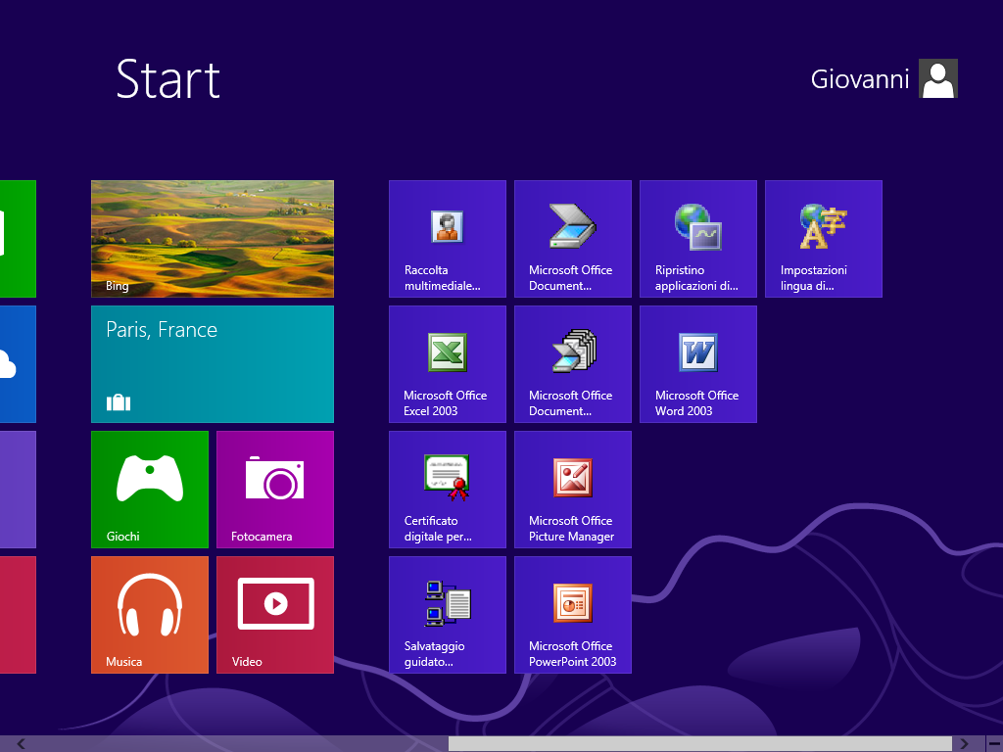Open Certificato digitale per... tile
The width and height of the screenshot is (1003, 752).
(448, 490)
